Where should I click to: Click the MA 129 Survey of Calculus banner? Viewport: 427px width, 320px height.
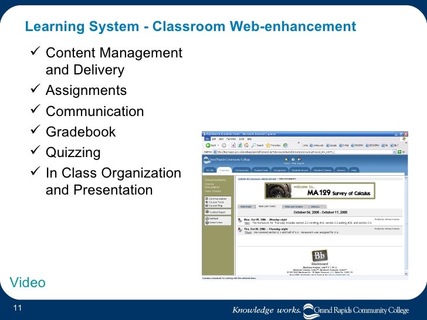tap(320, 190)
